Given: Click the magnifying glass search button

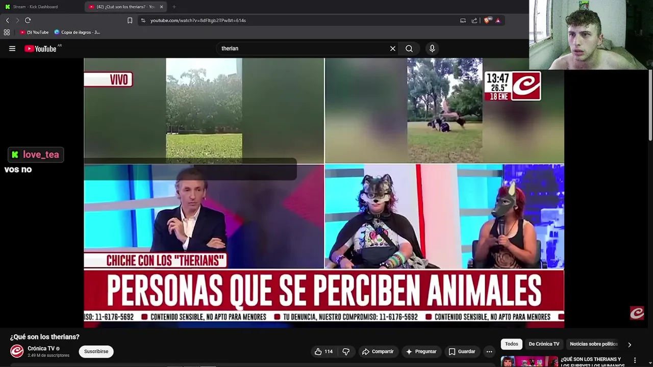Looking at the screenshot, I should point(409,48).
